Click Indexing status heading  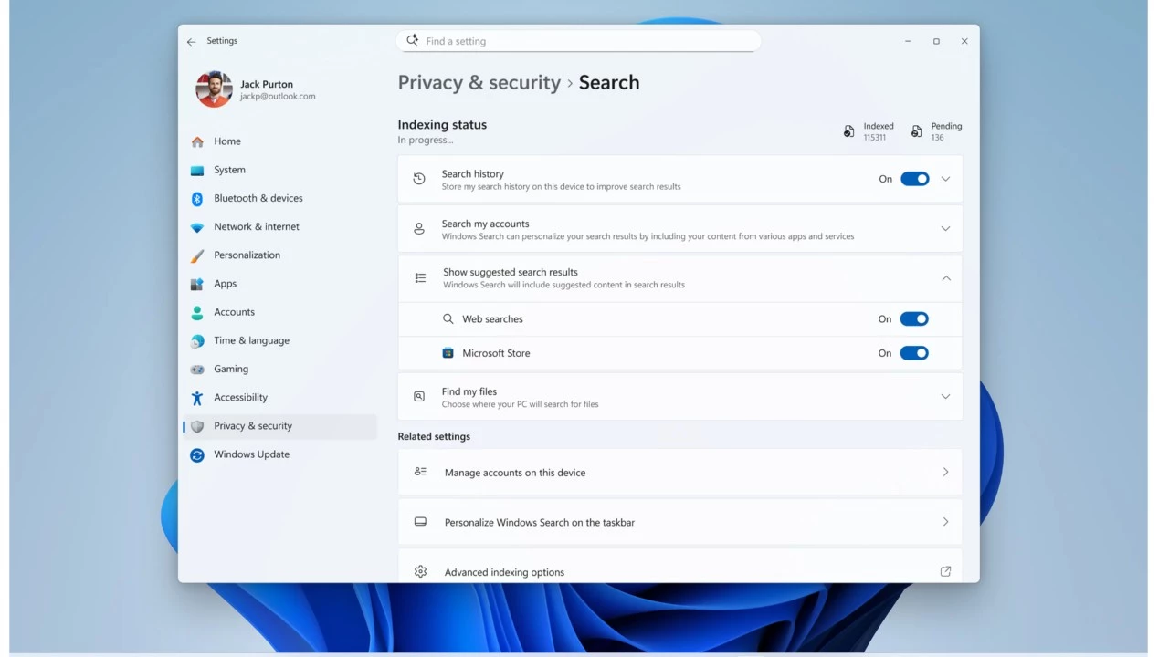[x=442, y=125]
